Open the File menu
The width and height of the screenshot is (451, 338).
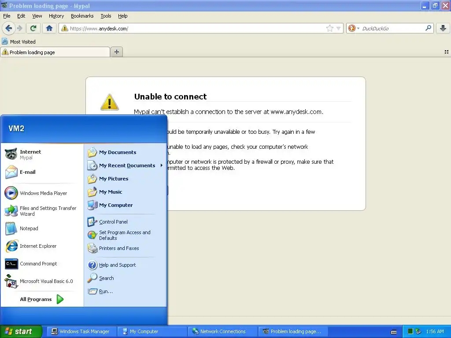pos(7,16)
